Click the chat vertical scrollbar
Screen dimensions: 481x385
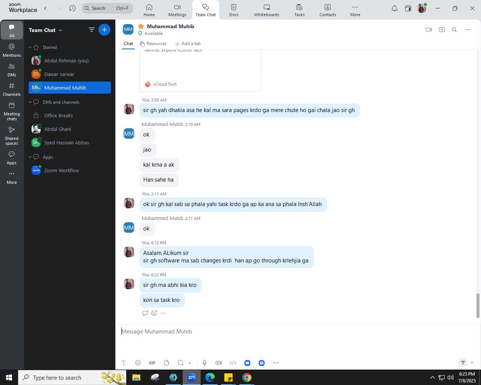tap(478, 305)
